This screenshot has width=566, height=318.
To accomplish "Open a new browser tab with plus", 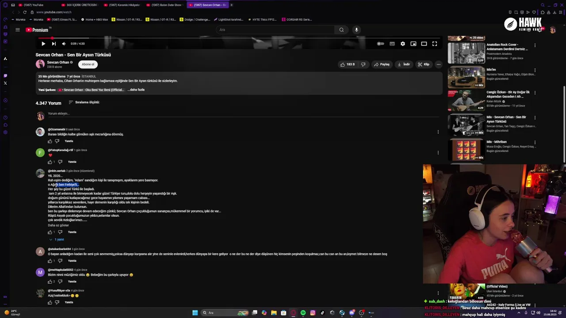I will (231, 5).
